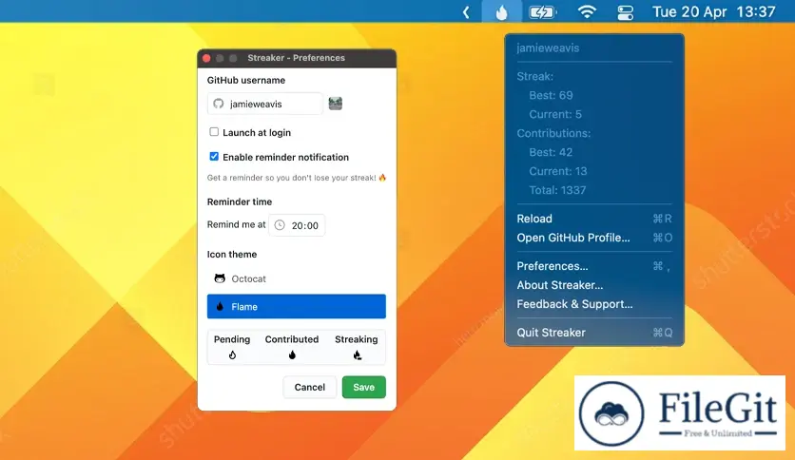The height and width of the screenshot is (460, 795).
Task: Click the Pending label in theme preview
Action: 232,339
